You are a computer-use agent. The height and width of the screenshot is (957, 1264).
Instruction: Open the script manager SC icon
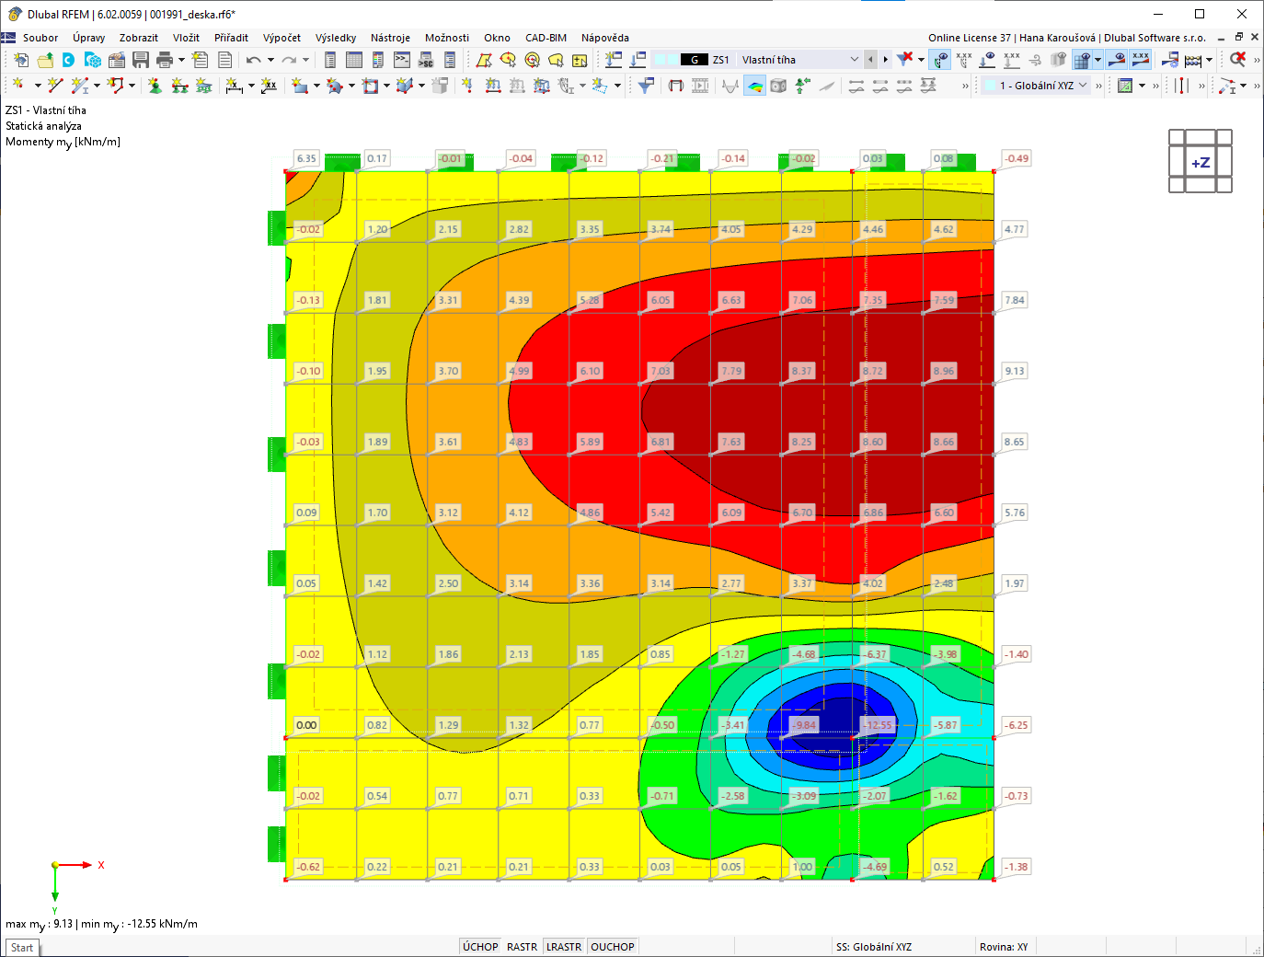coord(426,60)
